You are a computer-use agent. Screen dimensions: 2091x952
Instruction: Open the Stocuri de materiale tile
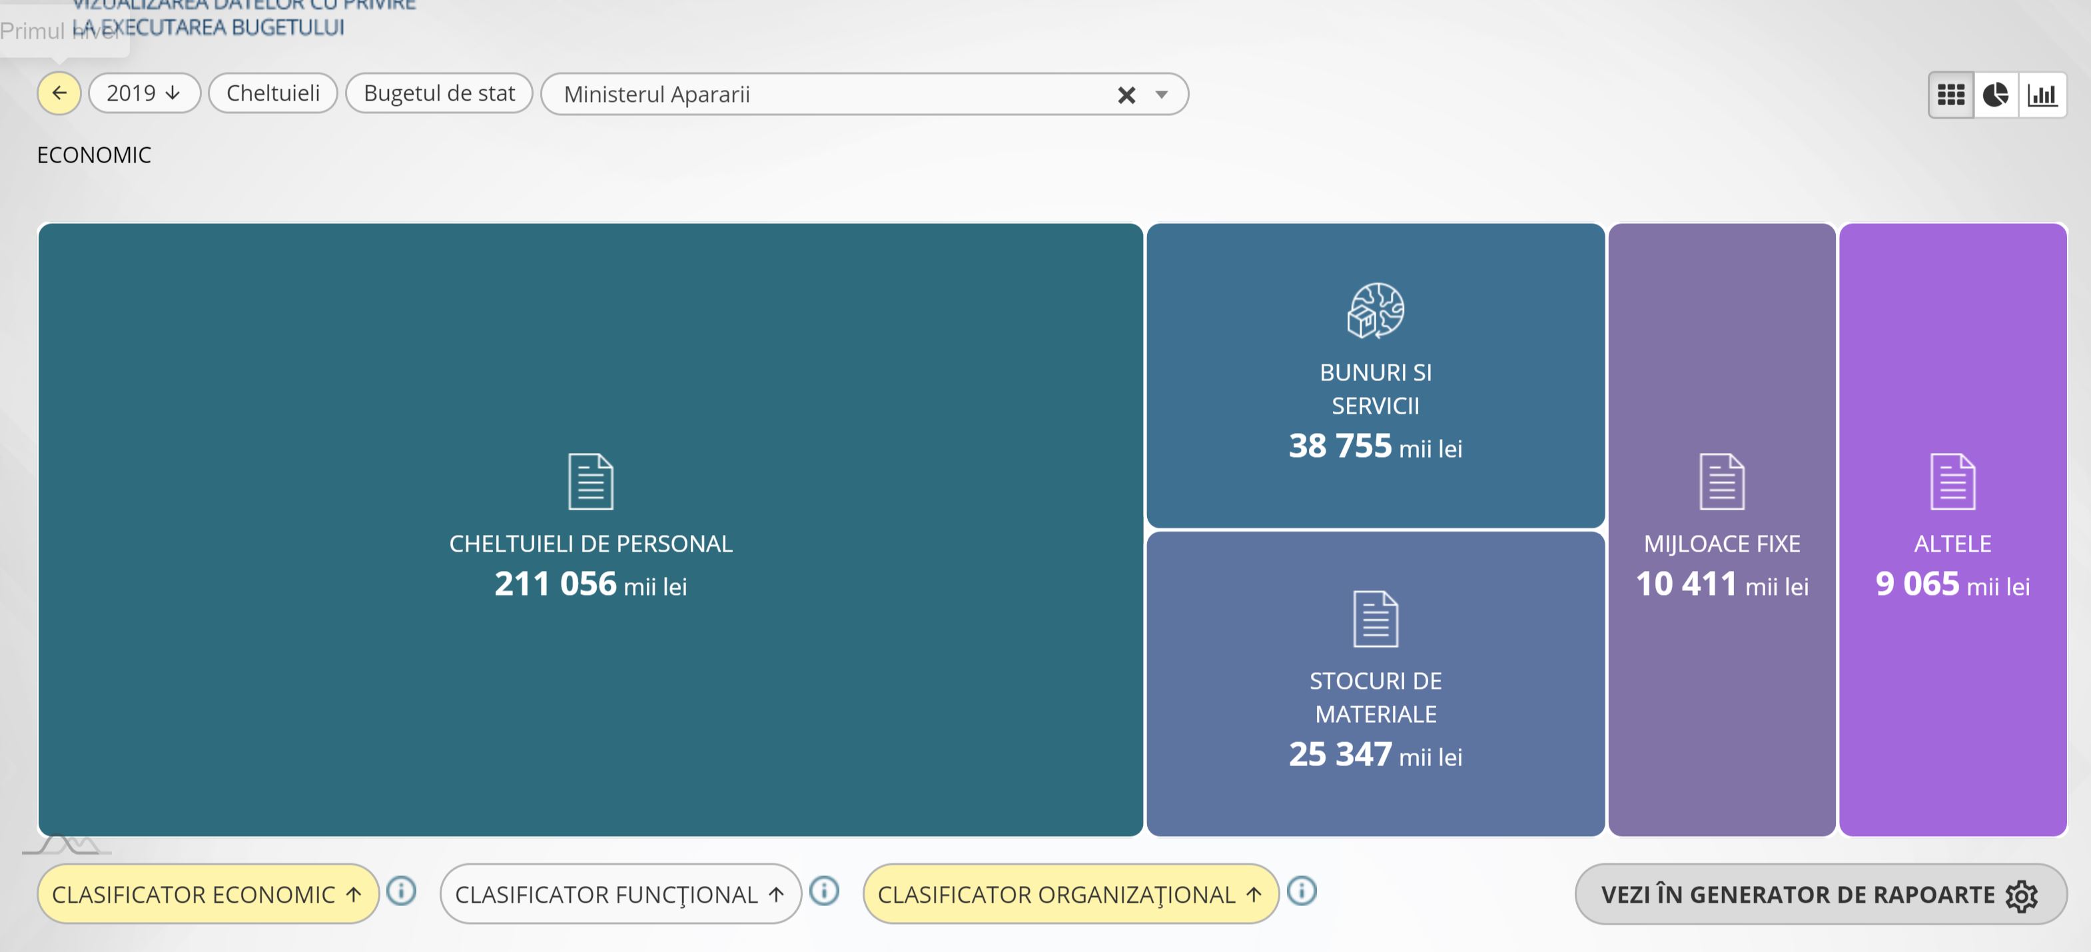click(1375, 684)
